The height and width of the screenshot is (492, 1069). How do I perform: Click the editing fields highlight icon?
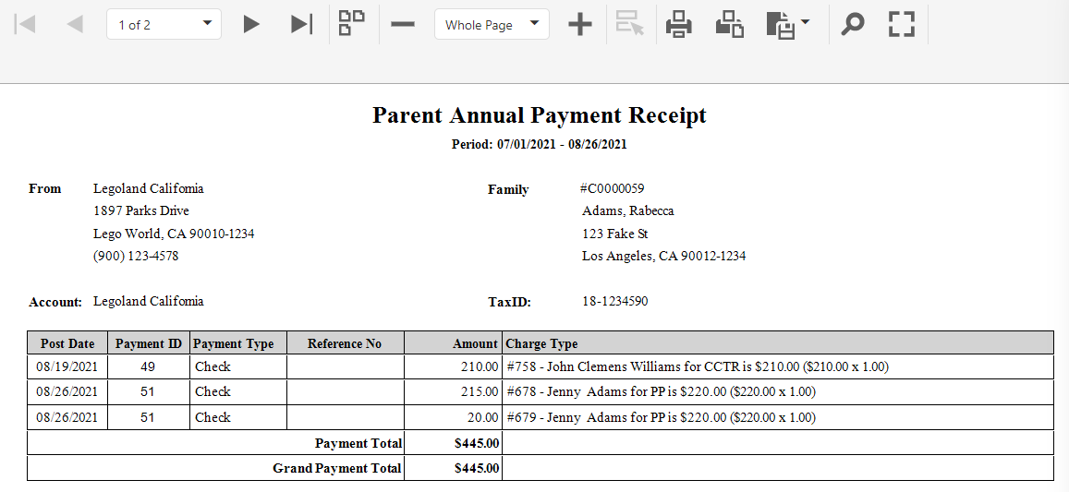(630, 23)
